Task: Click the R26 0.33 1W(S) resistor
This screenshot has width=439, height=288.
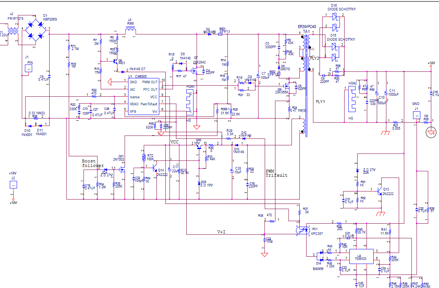Action: 35,118
